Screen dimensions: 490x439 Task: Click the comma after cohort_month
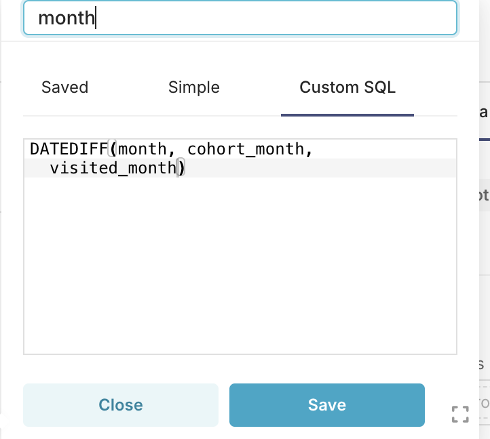point(309,149)
